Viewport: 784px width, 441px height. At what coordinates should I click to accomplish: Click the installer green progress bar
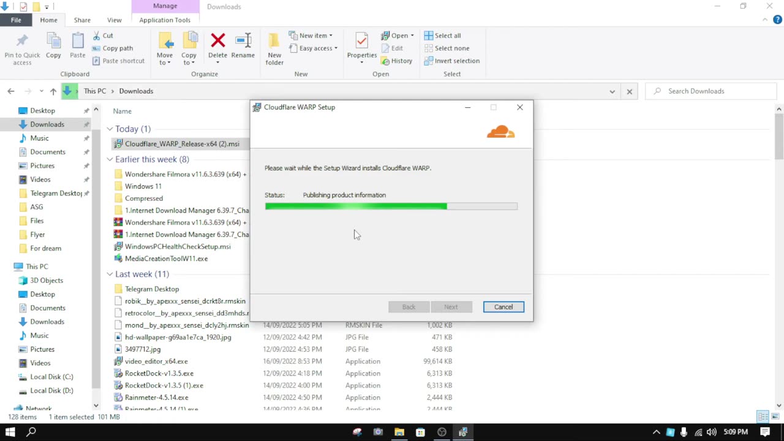[x=391, y=206]
